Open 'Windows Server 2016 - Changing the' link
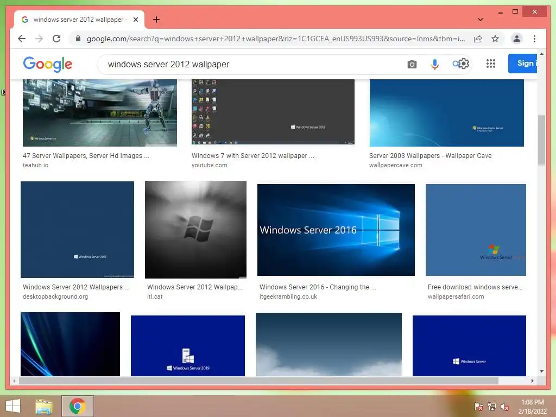 pos(318,287)
